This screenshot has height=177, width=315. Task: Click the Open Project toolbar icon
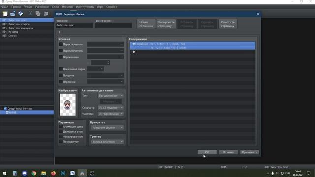tap(13, 14)
